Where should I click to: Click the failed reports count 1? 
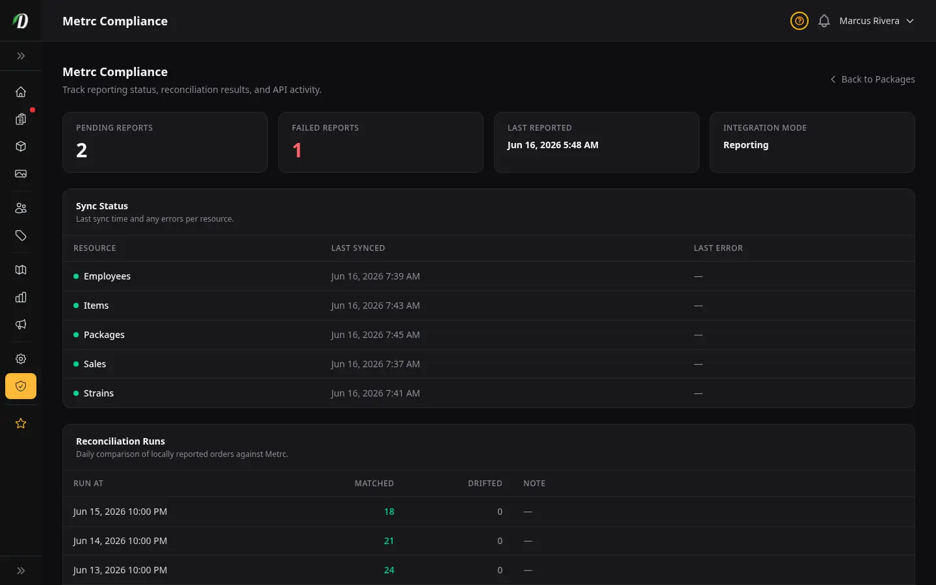[x=297, y=150]
